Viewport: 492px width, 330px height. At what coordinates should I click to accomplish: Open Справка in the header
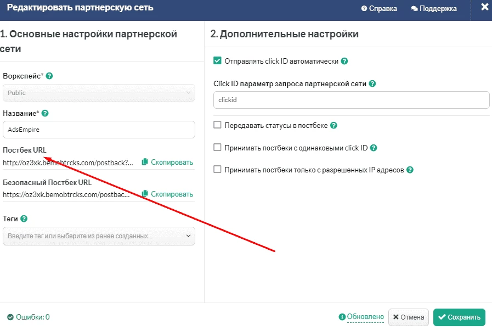(379, 8)
